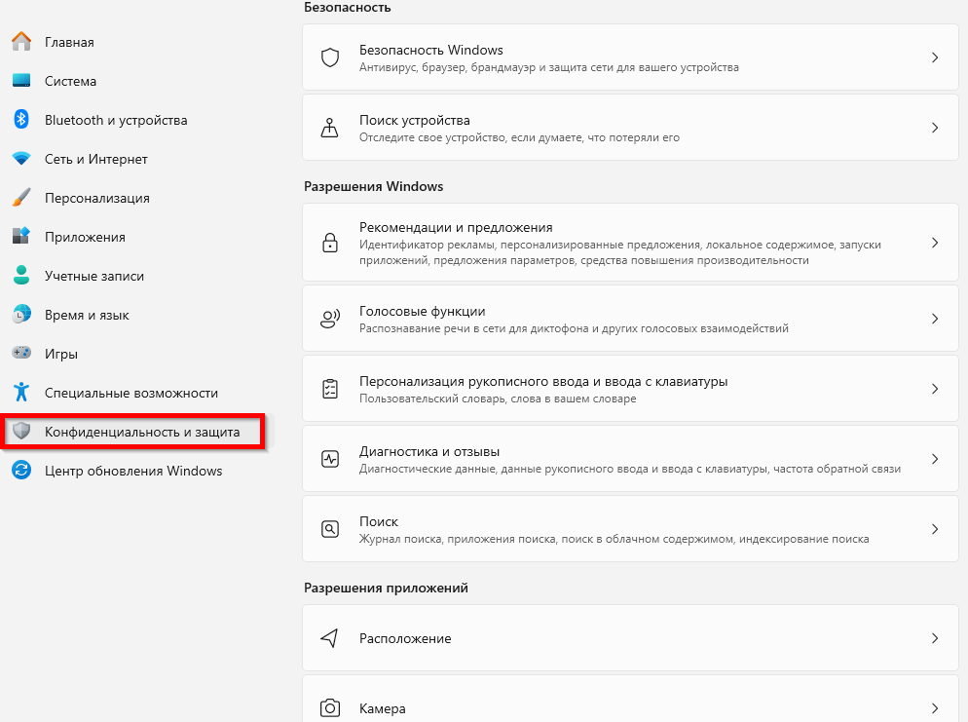Expand Голосовые функции with its chevron
968x722 pixels.
coord(934,319)
